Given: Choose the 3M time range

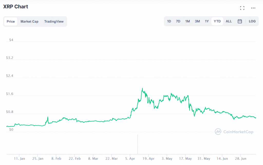Looking at the screenshot, I should click(197, 21).
